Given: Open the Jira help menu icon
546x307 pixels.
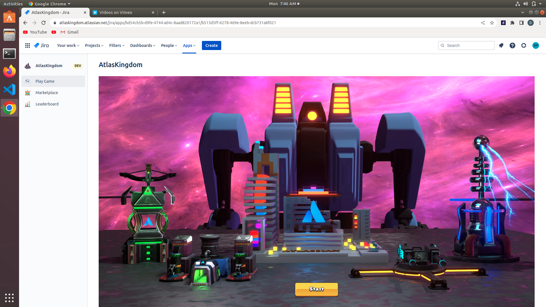Looking at the screenshot, I should pos(512,45).
